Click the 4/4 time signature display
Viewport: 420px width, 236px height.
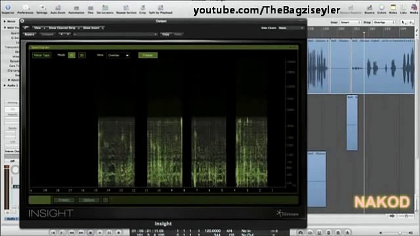point(229,231)
